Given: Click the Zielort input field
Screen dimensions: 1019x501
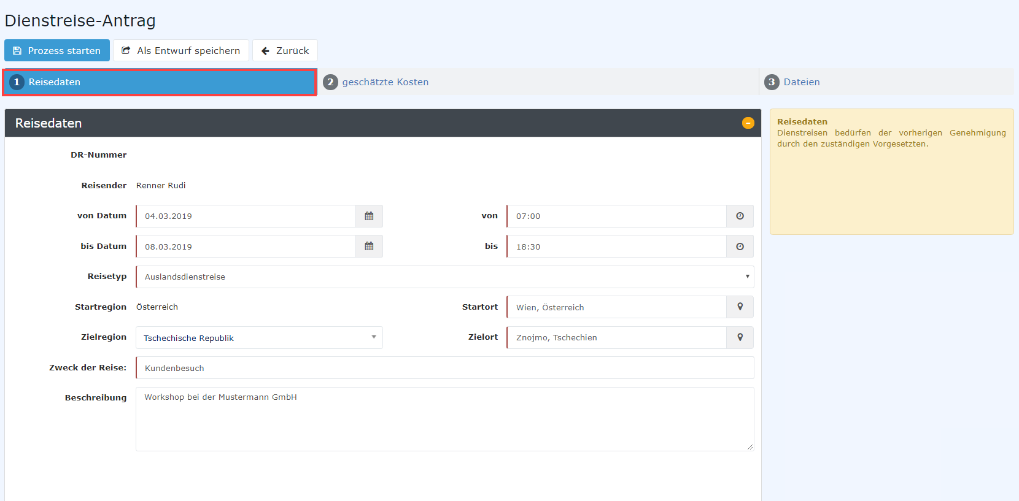Looking at the screenshot, I should [x=616, y=337].
